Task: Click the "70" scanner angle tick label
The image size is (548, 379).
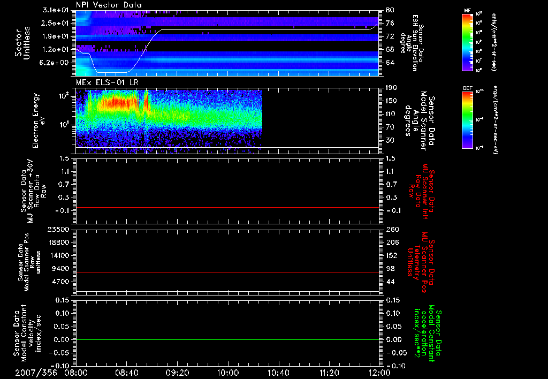Action: (390, 127)
